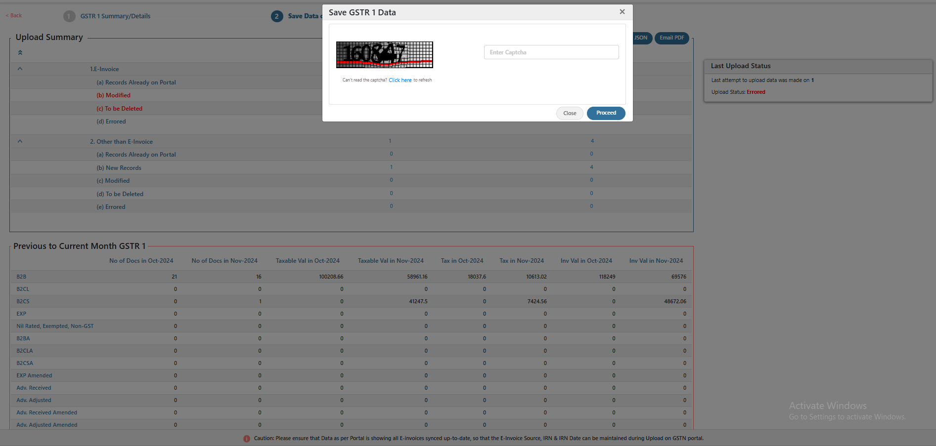Open the Adv. Received row

(x=34, y=388)
